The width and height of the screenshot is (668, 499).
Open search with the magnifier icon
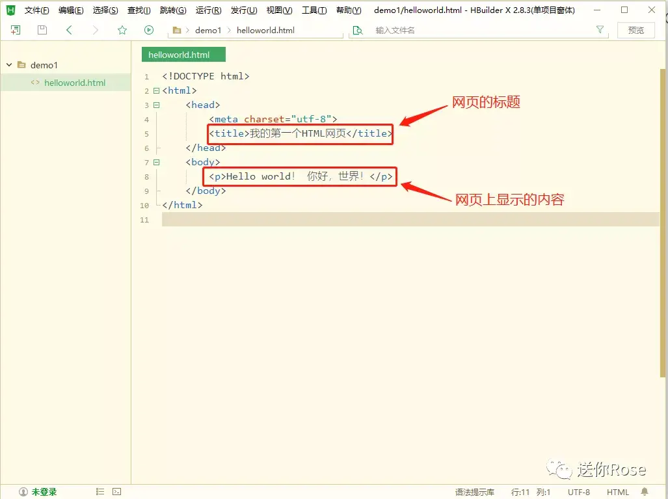(358, 30)
